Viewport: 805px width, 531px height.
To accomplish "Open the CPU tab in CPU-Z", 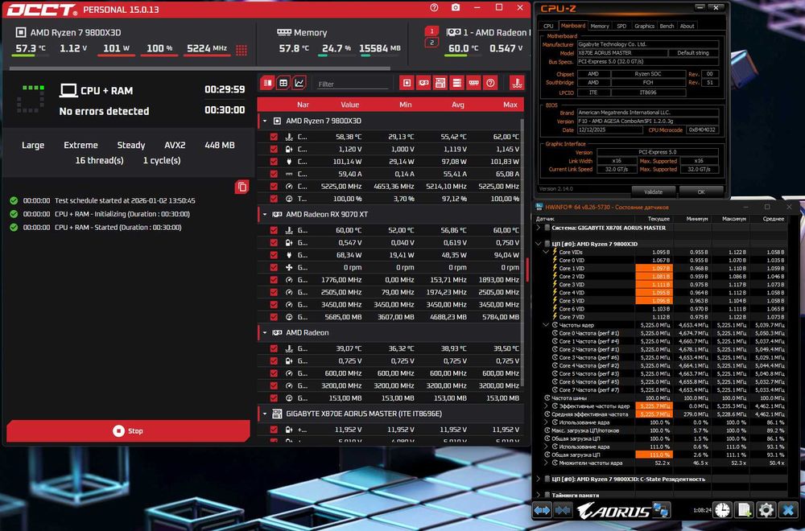I will (548, 27).
